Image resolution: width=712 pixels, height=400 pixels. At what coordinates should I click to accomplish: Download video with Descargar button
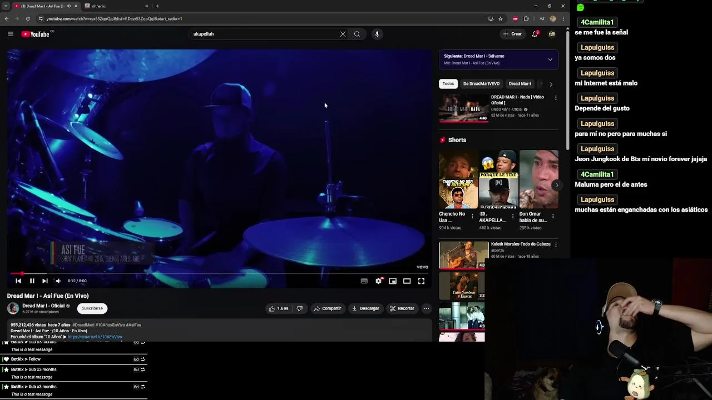click(365, 308)
